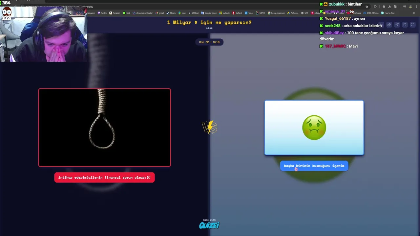Open the media controls icon in toolbar
420x236 pixels.
(404, 7)
